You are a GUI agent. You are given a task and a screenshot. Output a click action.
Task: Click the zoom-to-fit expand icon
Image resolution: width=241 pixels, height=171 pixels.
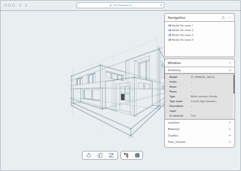(x=111, y=155)
